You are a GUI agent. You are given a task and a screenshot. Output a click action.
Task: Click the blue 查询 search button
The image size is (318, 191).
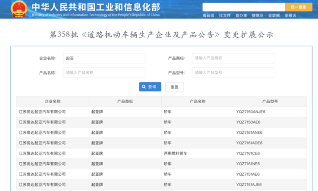tap(150, 87)
